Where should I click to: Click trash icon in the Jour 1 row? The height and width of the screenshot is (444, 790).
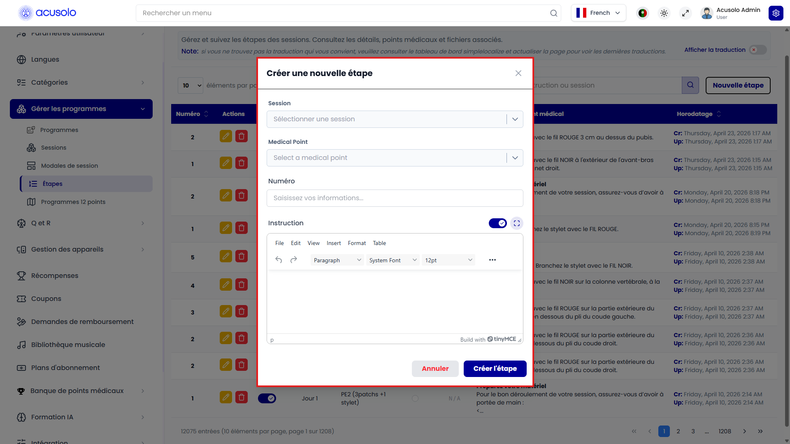click(242, 397)
